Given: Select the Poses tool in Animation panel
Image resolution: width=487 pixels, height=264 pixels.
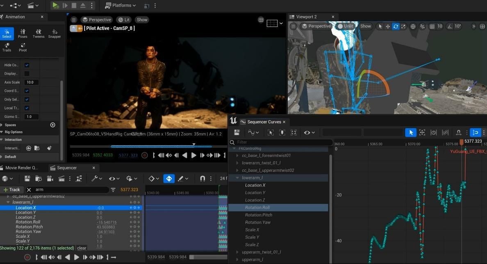Looking at the screenshot, I should pyautogui.click(x=23, y=33).
